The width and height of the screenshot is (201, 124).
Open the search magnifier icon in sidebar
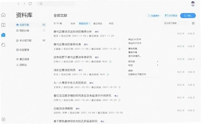coord(3,45)
